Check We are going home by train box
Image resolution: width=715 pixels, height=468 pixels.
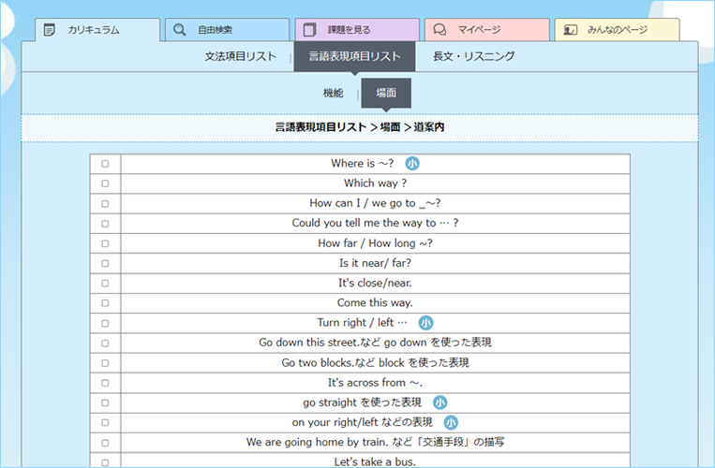pyautogui.click(x=105, y=443)
